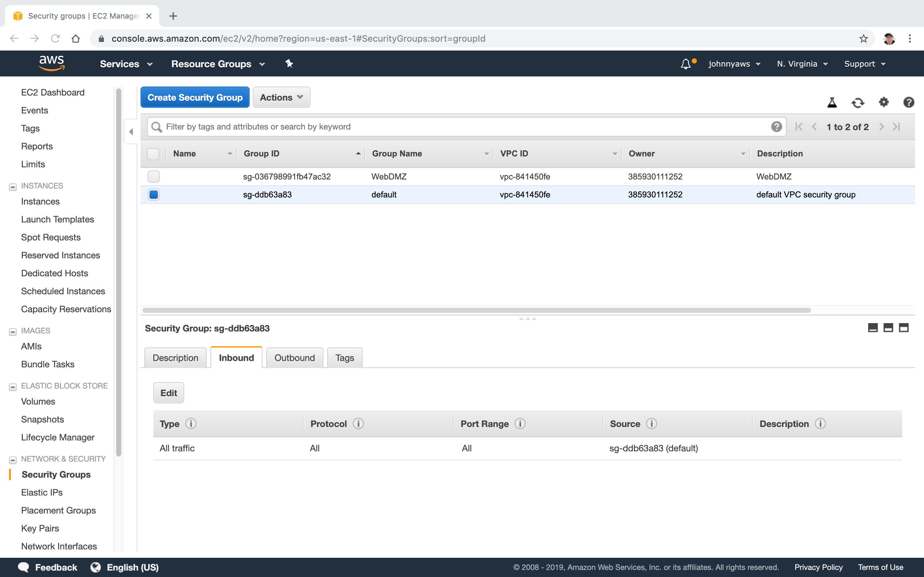Click the Source column info icon

point(651,423)
